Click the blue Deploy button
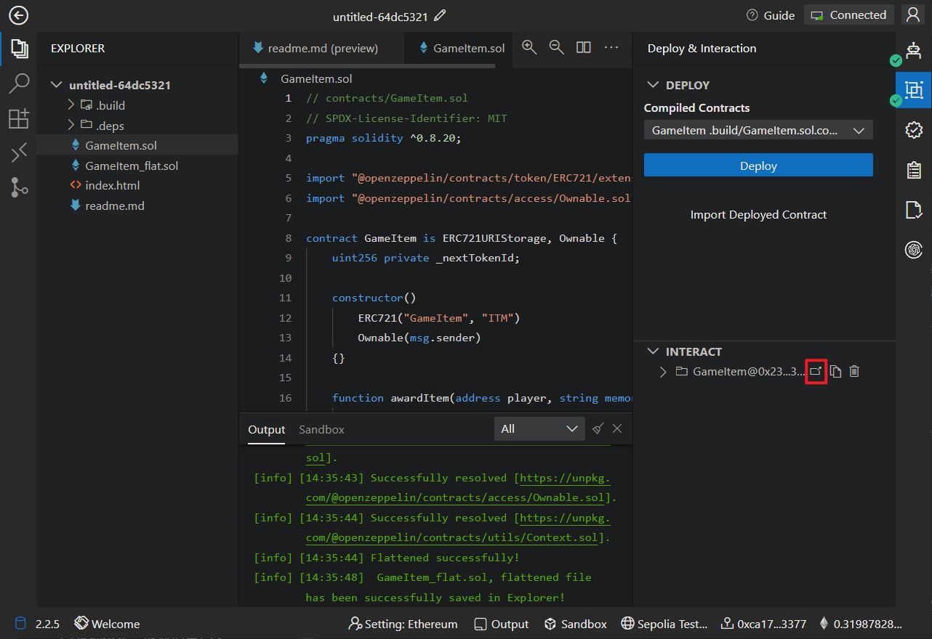The height and width of the screenshot is (639, 932). point(758,166)
